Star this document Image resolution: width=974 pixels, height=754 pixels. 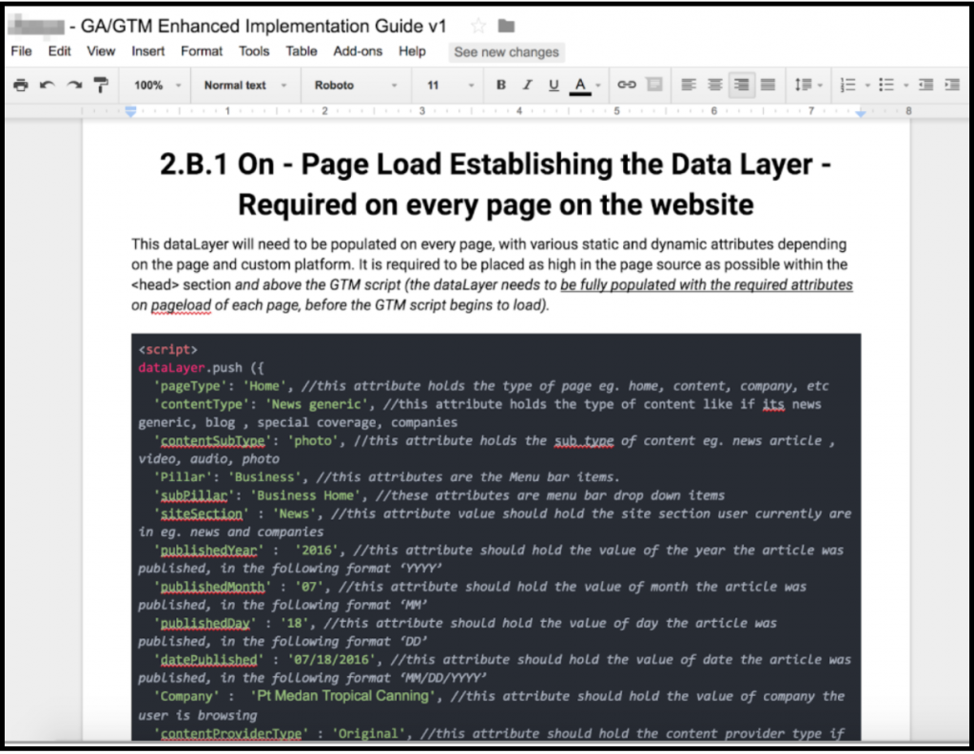point(478,26)
